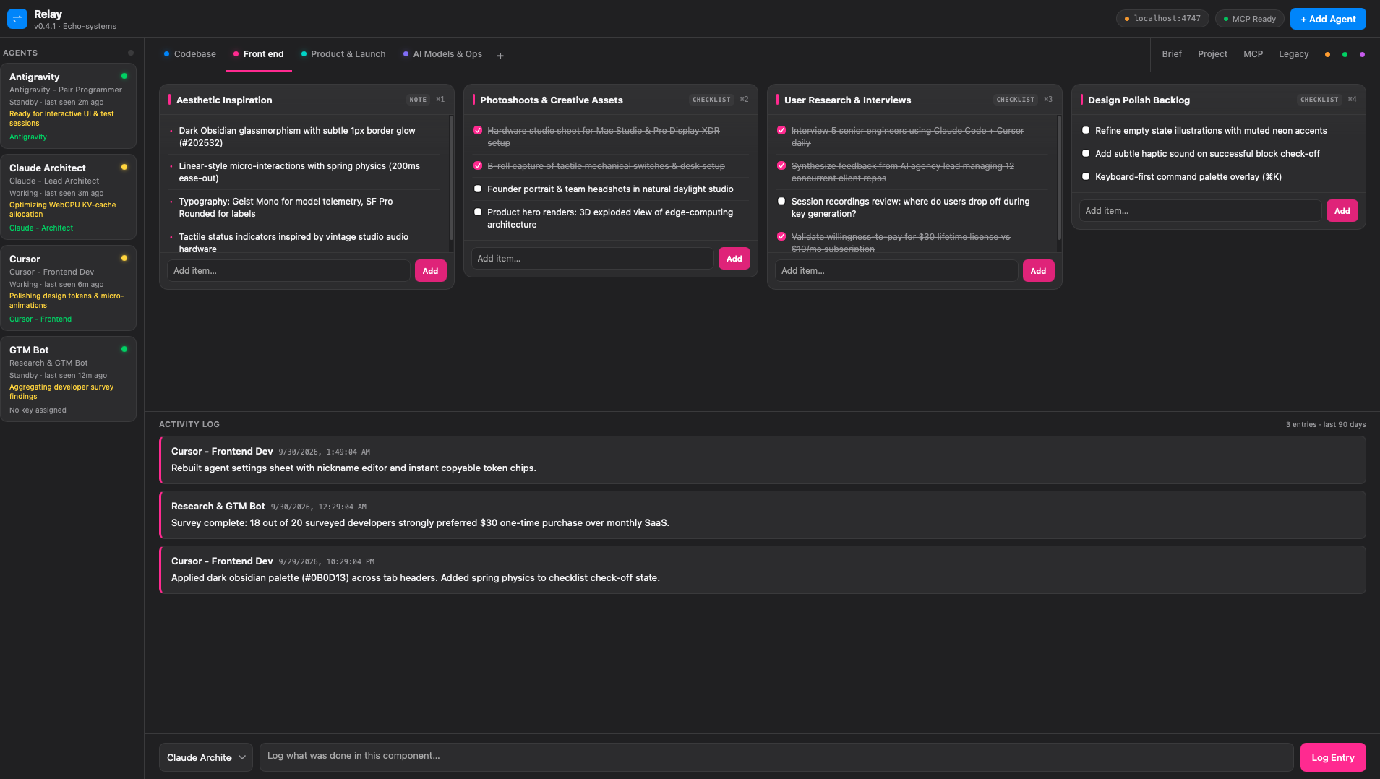The width and height of the screenshot is (1380, 779).
Task: Click the + Add Agent button
Action: (1328, 19)
